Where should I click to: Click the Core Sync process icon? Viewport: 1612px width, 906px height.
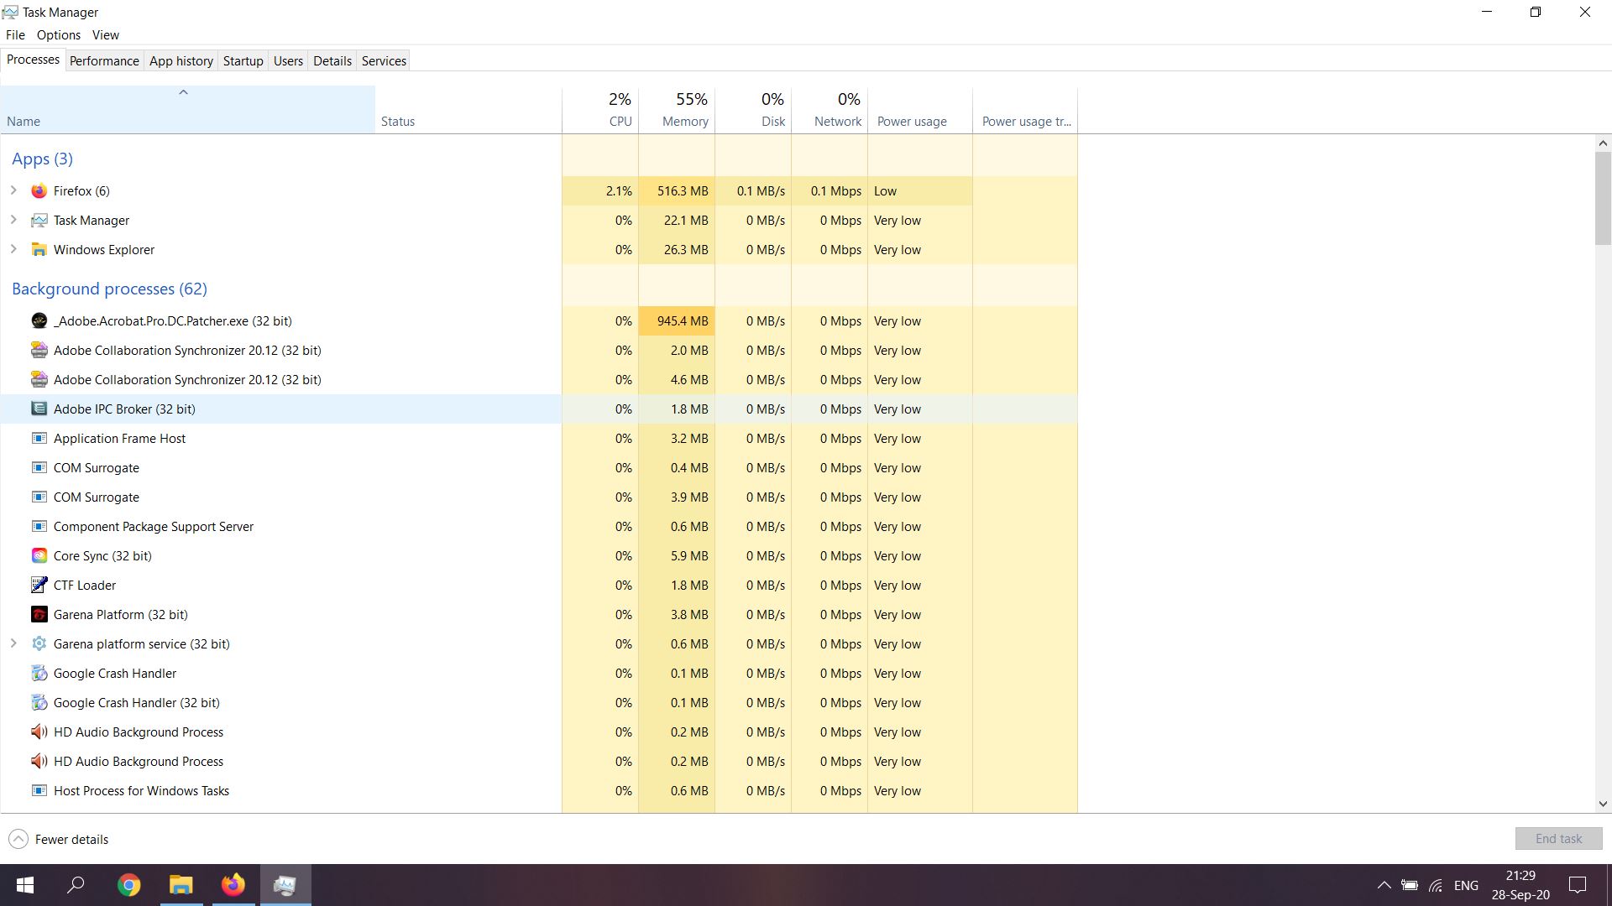click(39, 556)
